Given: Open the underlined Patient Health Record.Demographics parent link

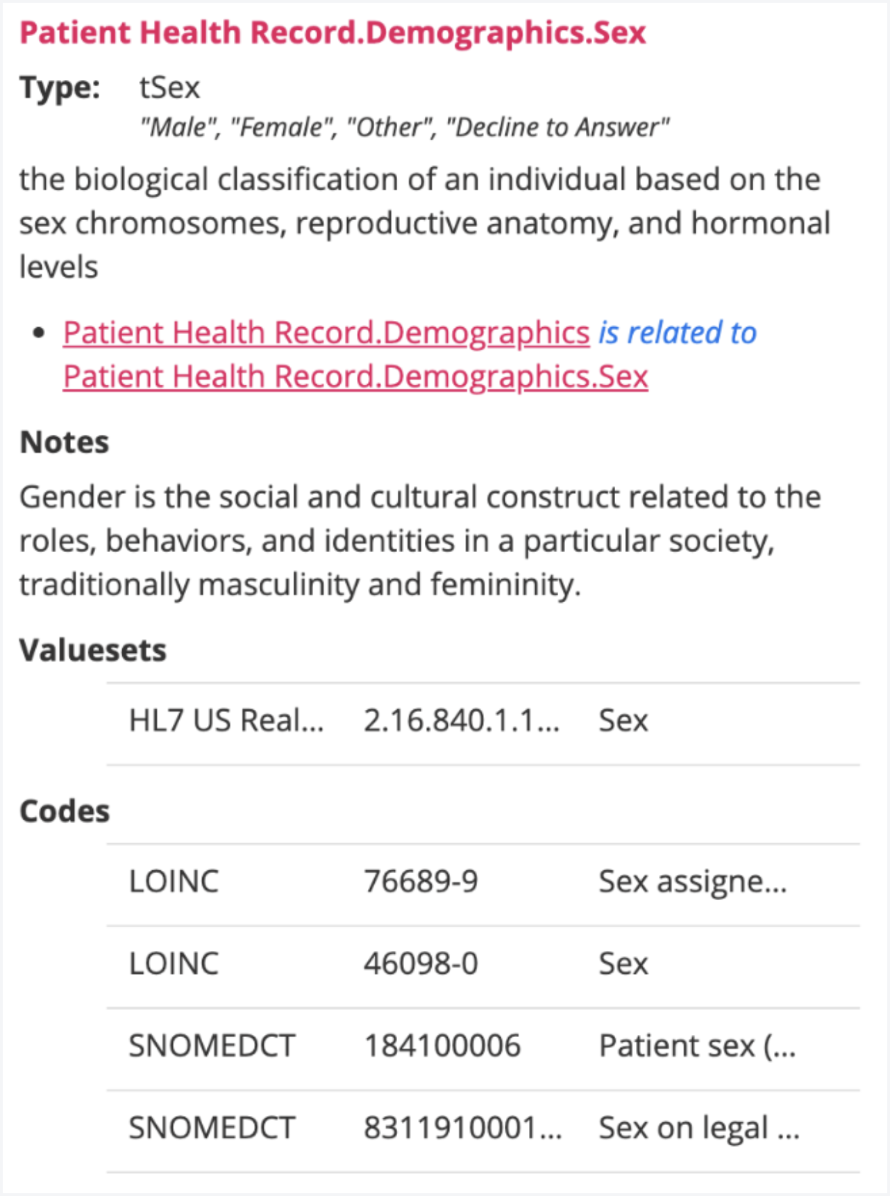Looking at the screenshot, I should pyautogui.click(x=326, y=333).
